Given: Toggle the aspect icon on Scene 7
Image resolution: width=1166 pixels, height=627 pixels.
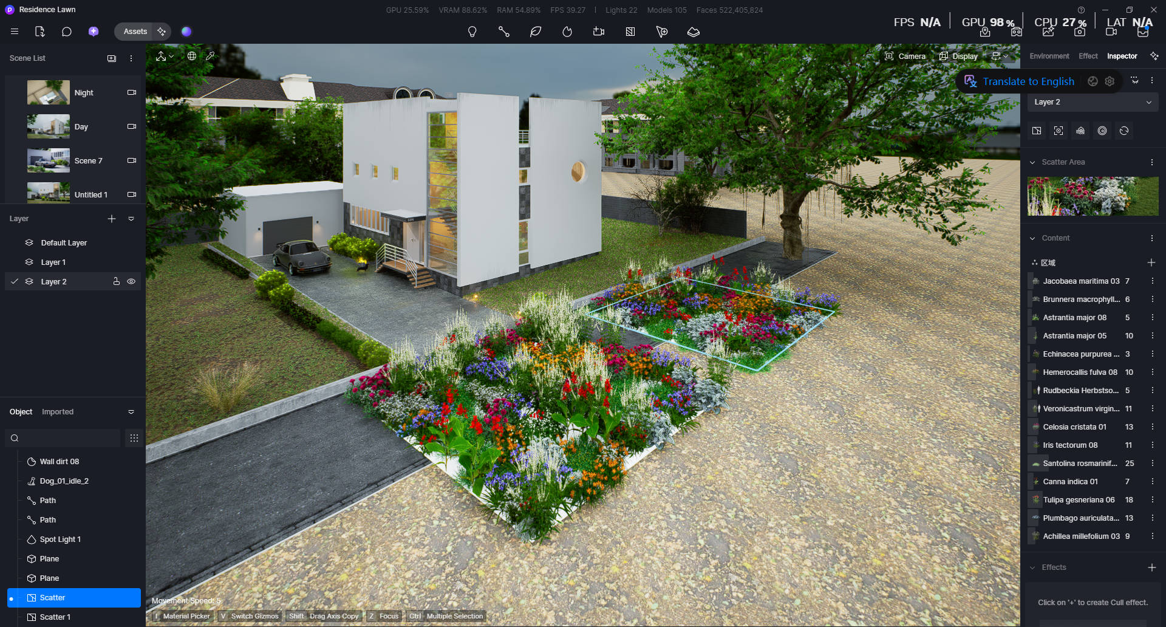Looking at the screenshot, I should coord(131,160).
